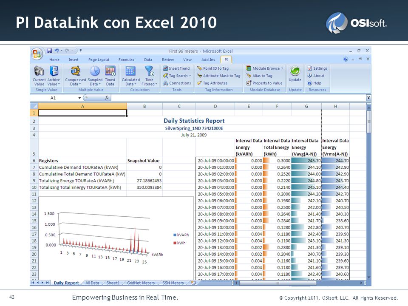This screenshot has height=306, width=408.
Task: Select cell with value 27.18662453
Action: (x=144, y=181)
